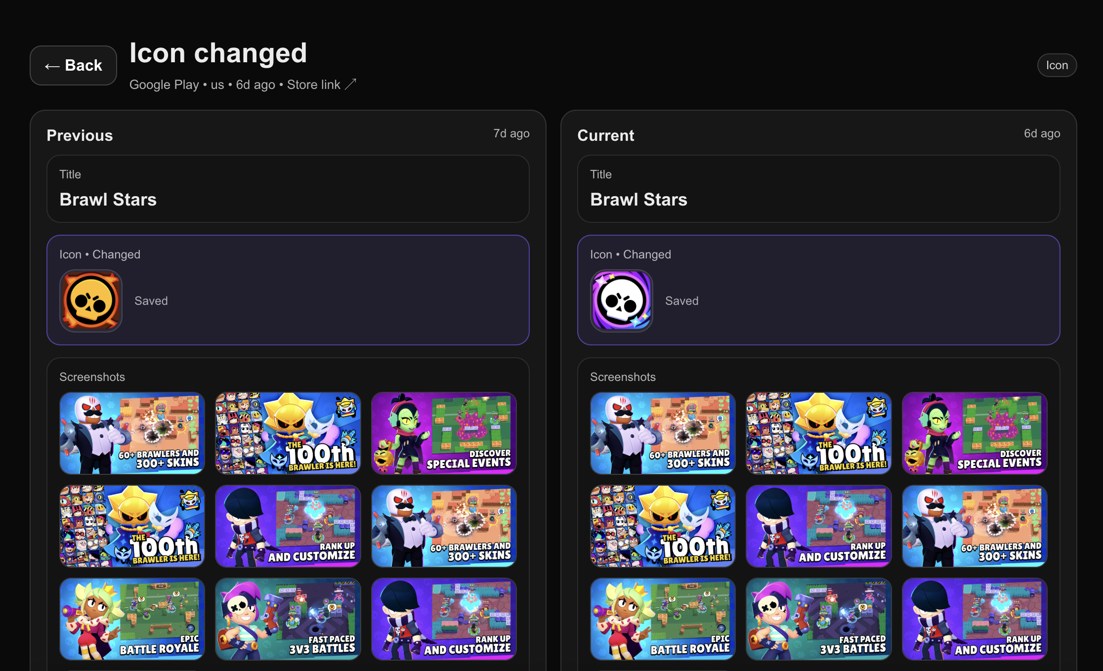
Task: Open Current 'Discover Special Events' screenshot
Action: tap(975, 433)
